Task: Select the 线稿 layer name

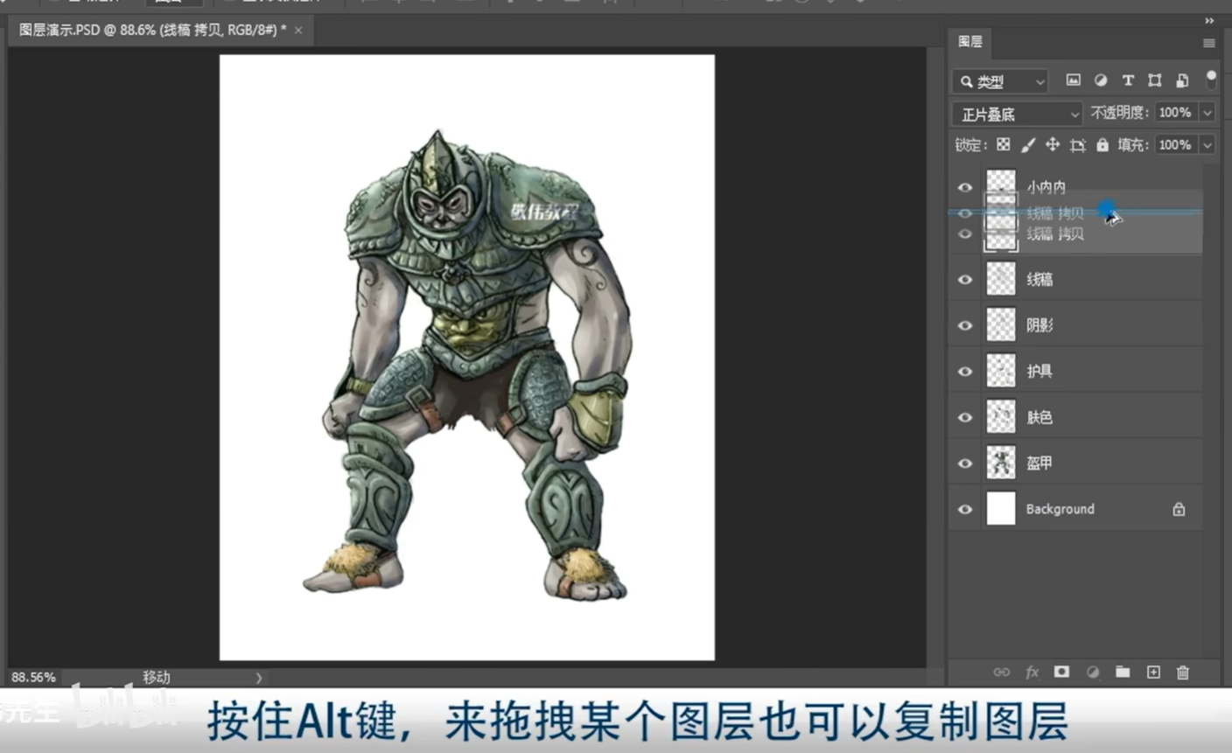Action: click(1039, 280)
